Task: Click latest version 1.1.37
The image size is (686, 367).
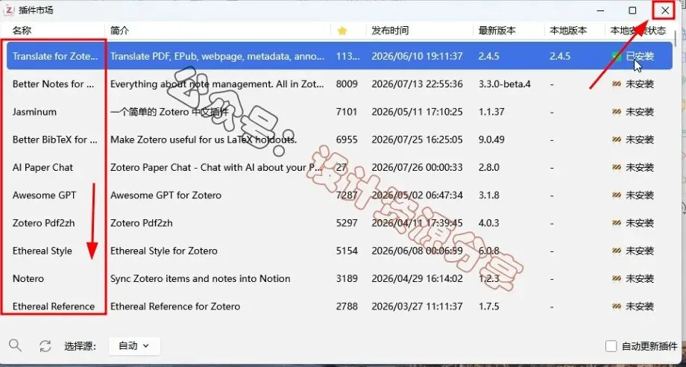Action: 491,112
